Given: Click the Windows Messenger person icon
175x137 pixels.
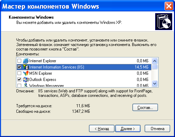Looking at the screenshot, I should point(26,85).
